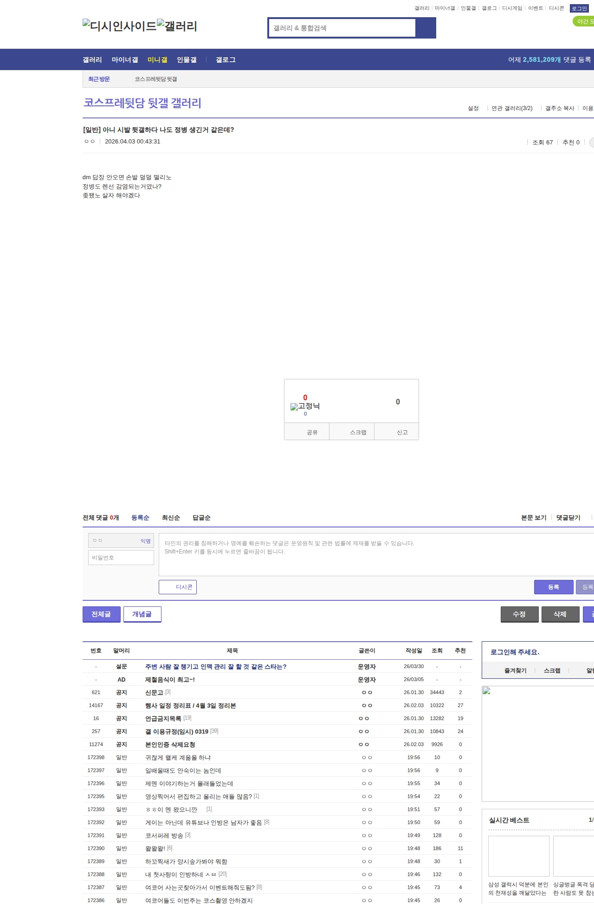Sort comments by 답글순
The image size is (594, 904).
(x=201, y=518)
